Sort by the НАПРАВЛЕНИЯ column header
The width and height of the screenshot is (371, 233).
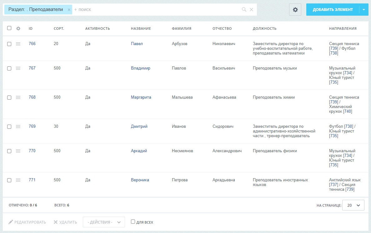click(343, 28)
